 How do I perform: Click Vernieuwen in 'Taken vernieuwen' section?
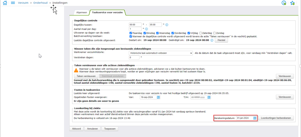285,76
